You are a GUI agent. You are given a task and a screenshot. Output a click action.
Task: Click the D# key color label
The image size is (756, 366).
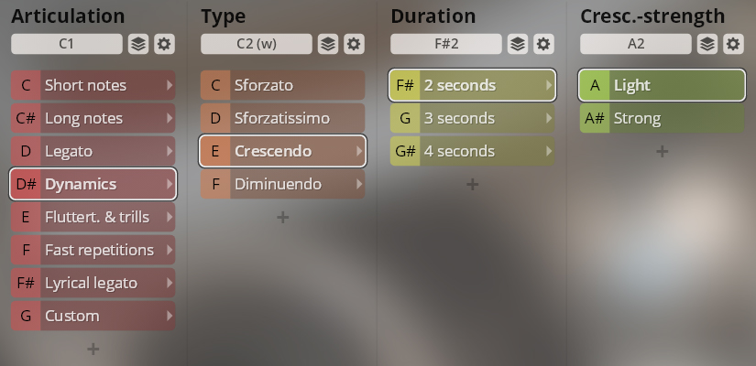26,184
